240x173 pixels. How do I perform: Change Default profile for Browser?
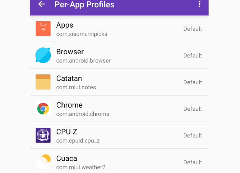tap(193, 55)
